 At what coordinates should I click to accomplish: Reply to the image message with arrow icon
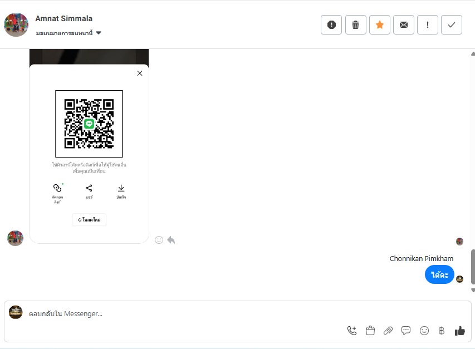171,240
